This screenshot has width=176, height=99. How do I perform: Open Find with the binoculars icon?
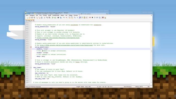pyautogui.click(x=58, y=18)
